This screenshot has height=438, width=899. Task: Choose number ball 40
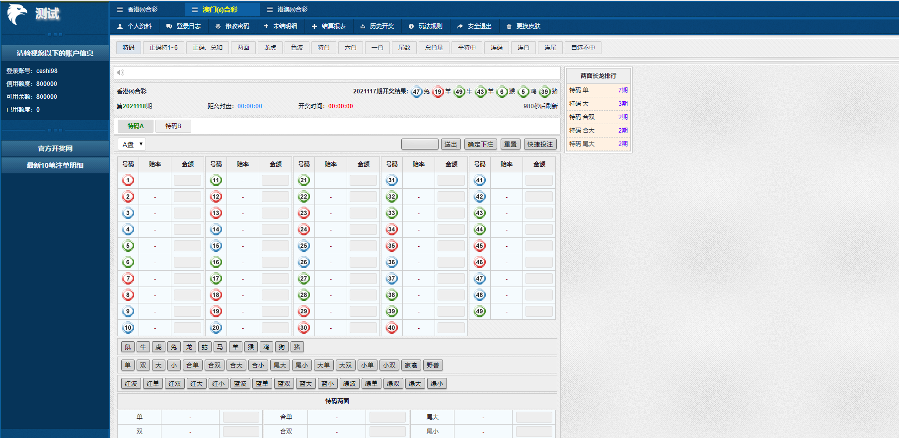pos(392,328)
